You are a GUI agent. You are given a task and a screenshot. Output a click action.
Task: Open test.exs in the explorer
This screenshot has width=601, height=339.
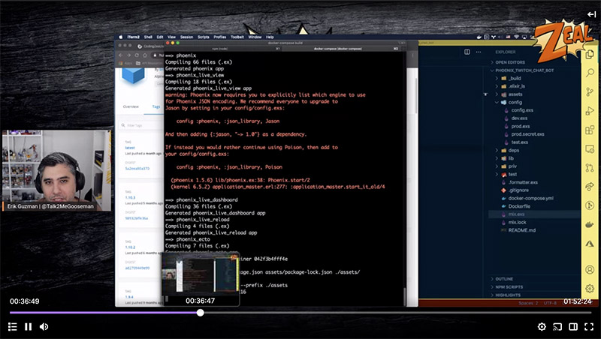tap(519, 142)
